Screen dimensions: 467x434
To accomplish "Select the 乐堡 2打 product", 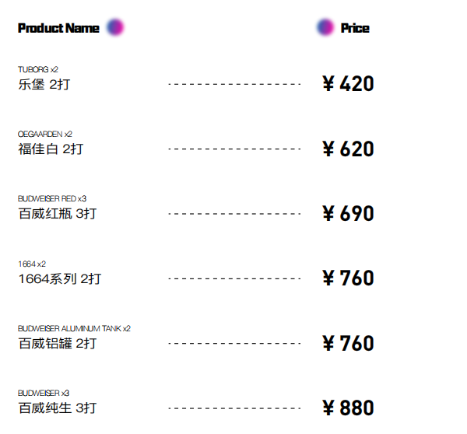I will pyautogui.click(x=44, y=84).
